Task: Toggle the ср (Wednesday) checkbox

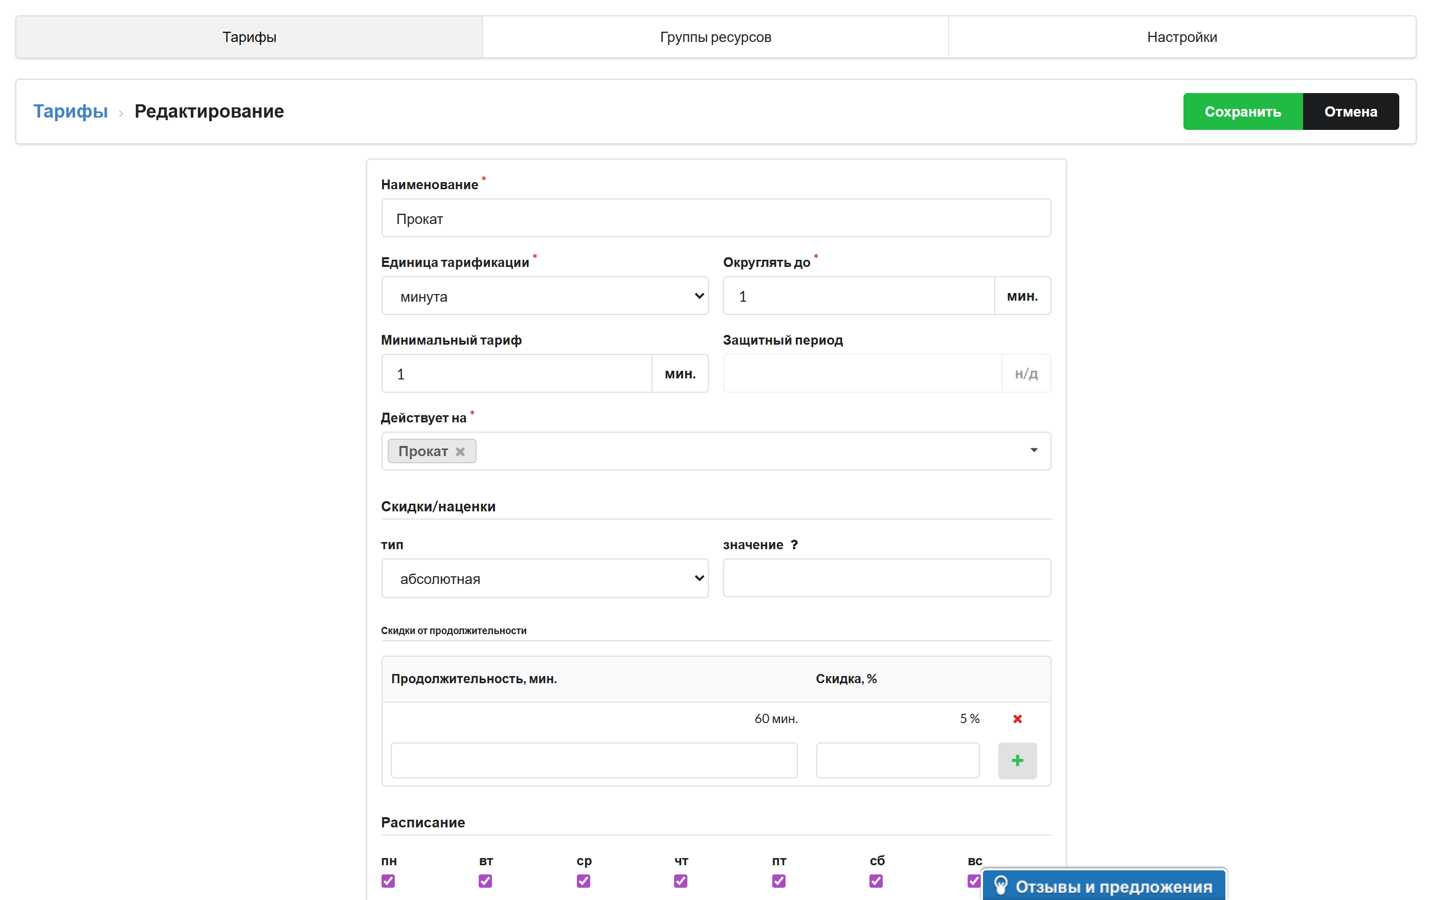Action: (x=584, y=881)
